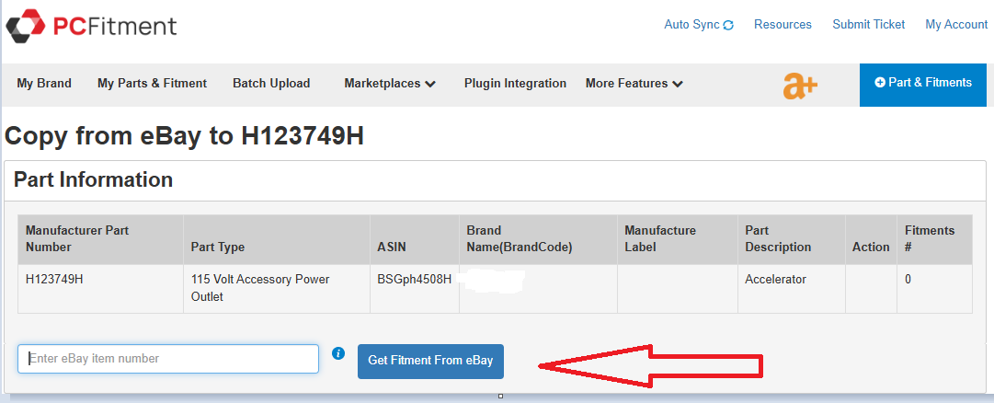994x403 pixels.
Task: Click the Auto Sync refresh icon
Action: (728, 26)
